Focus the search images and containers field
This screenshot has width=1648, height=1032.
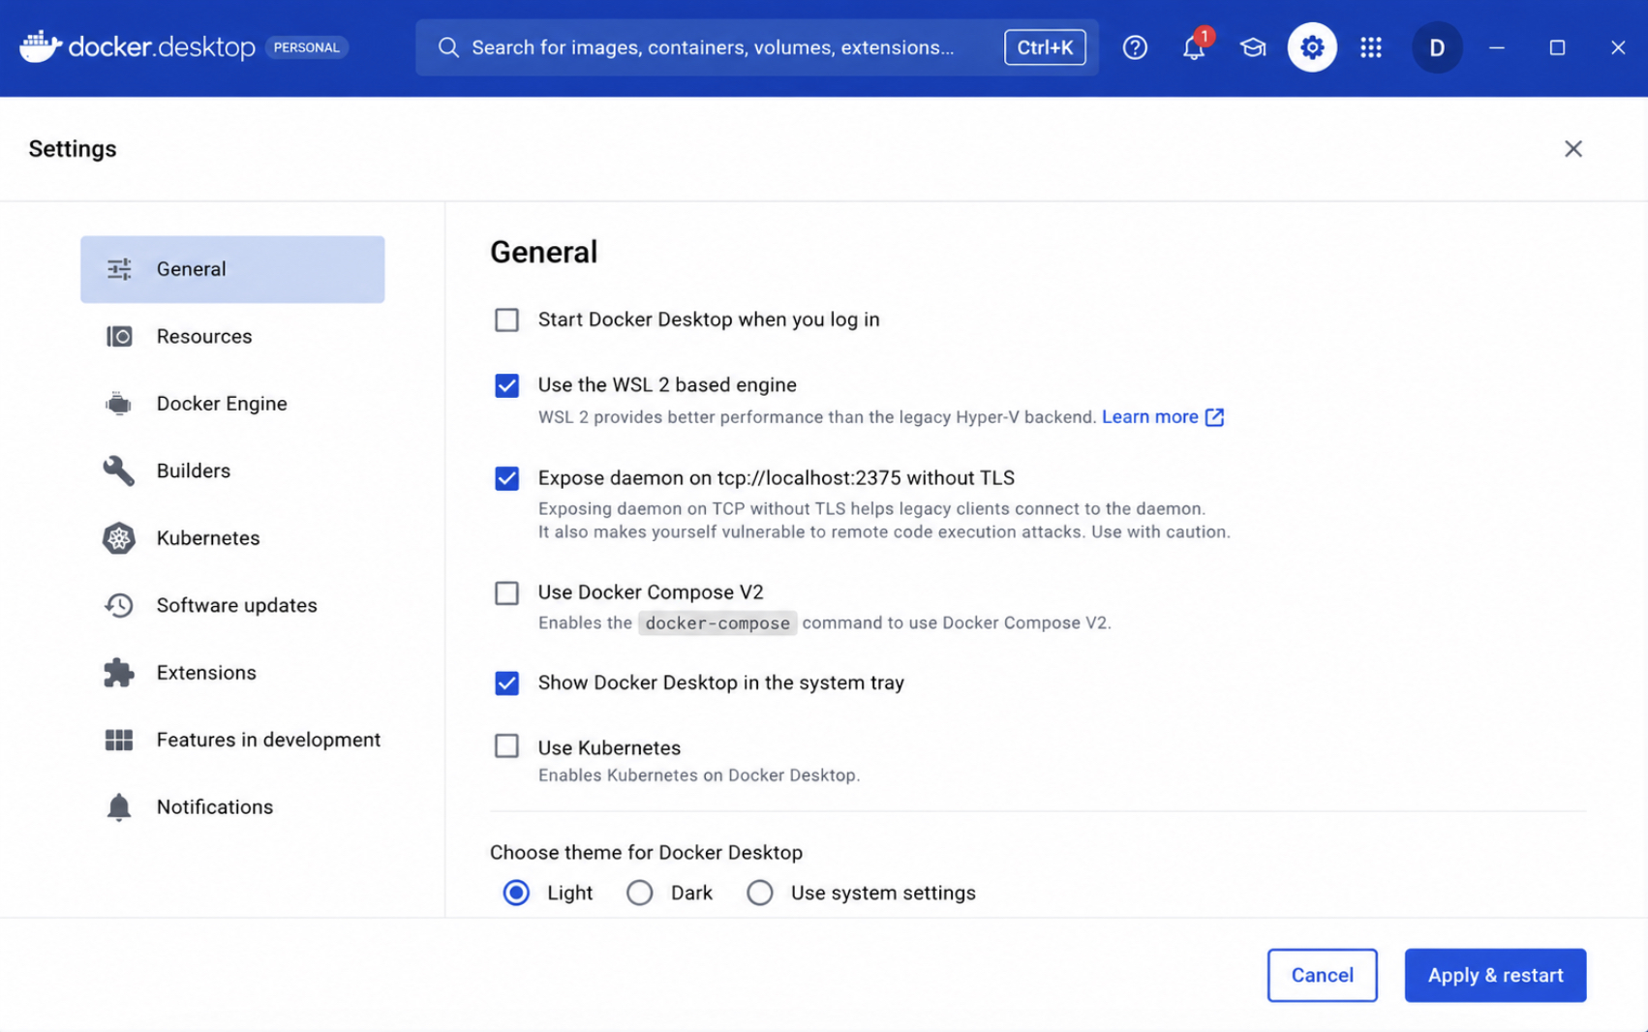757,47
